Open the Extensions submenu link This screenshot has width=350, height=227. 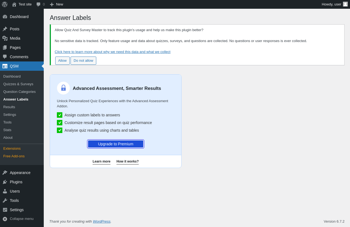[22, 149]
